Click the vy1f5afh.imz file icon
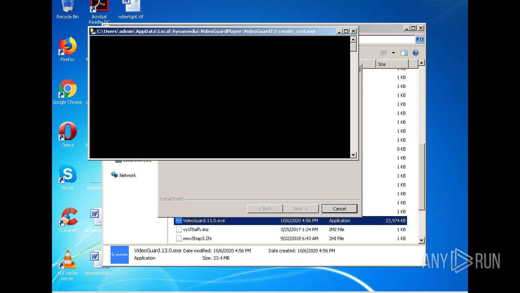Image resolution: width=520 pixels, height=293 pixels. click(x=179, y=230)
